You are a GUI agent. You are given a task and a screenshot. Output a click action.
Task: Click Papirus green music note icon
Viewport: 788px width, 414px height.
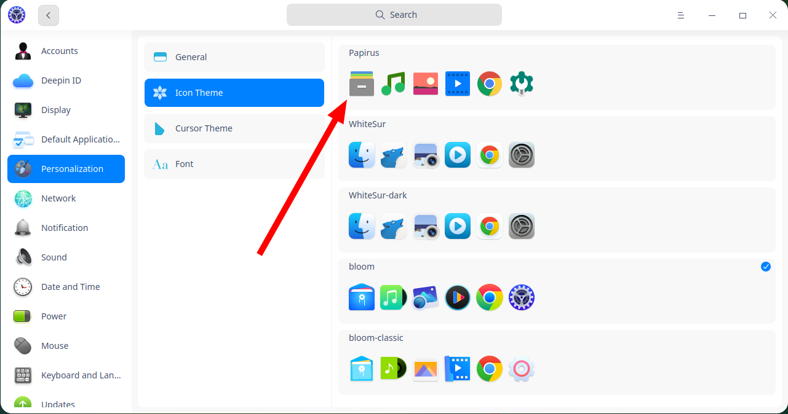pos(394,84)
